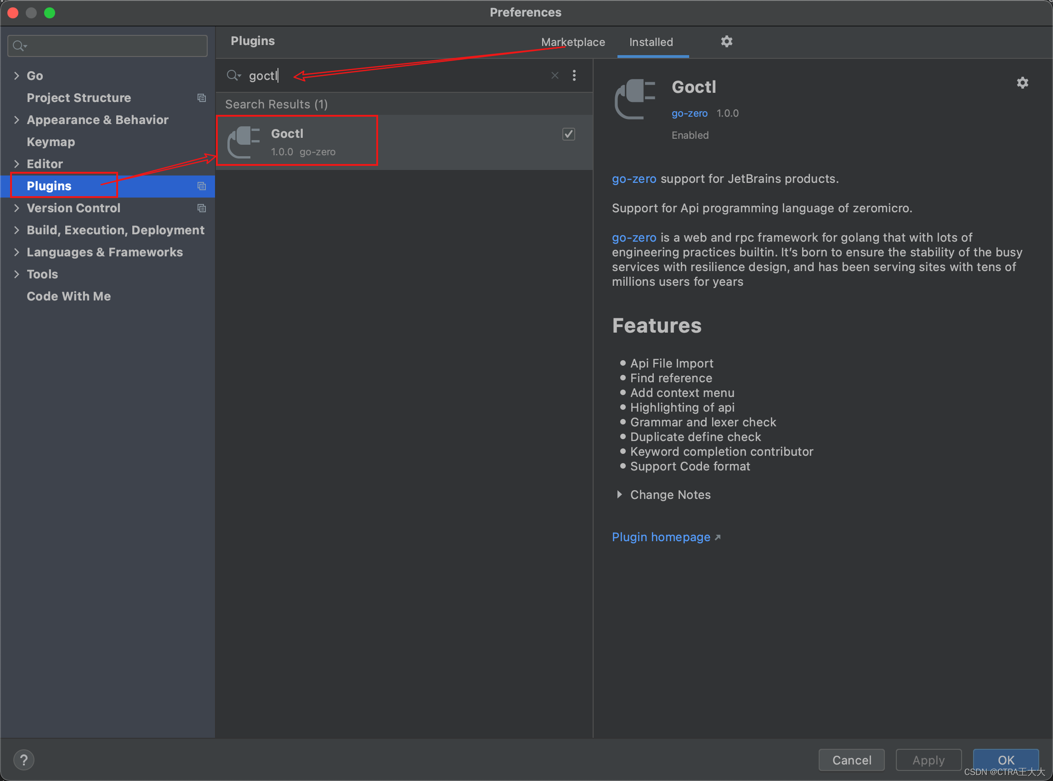
Task: Click the copy icon next to Project Structure
Action: [201, 98]
